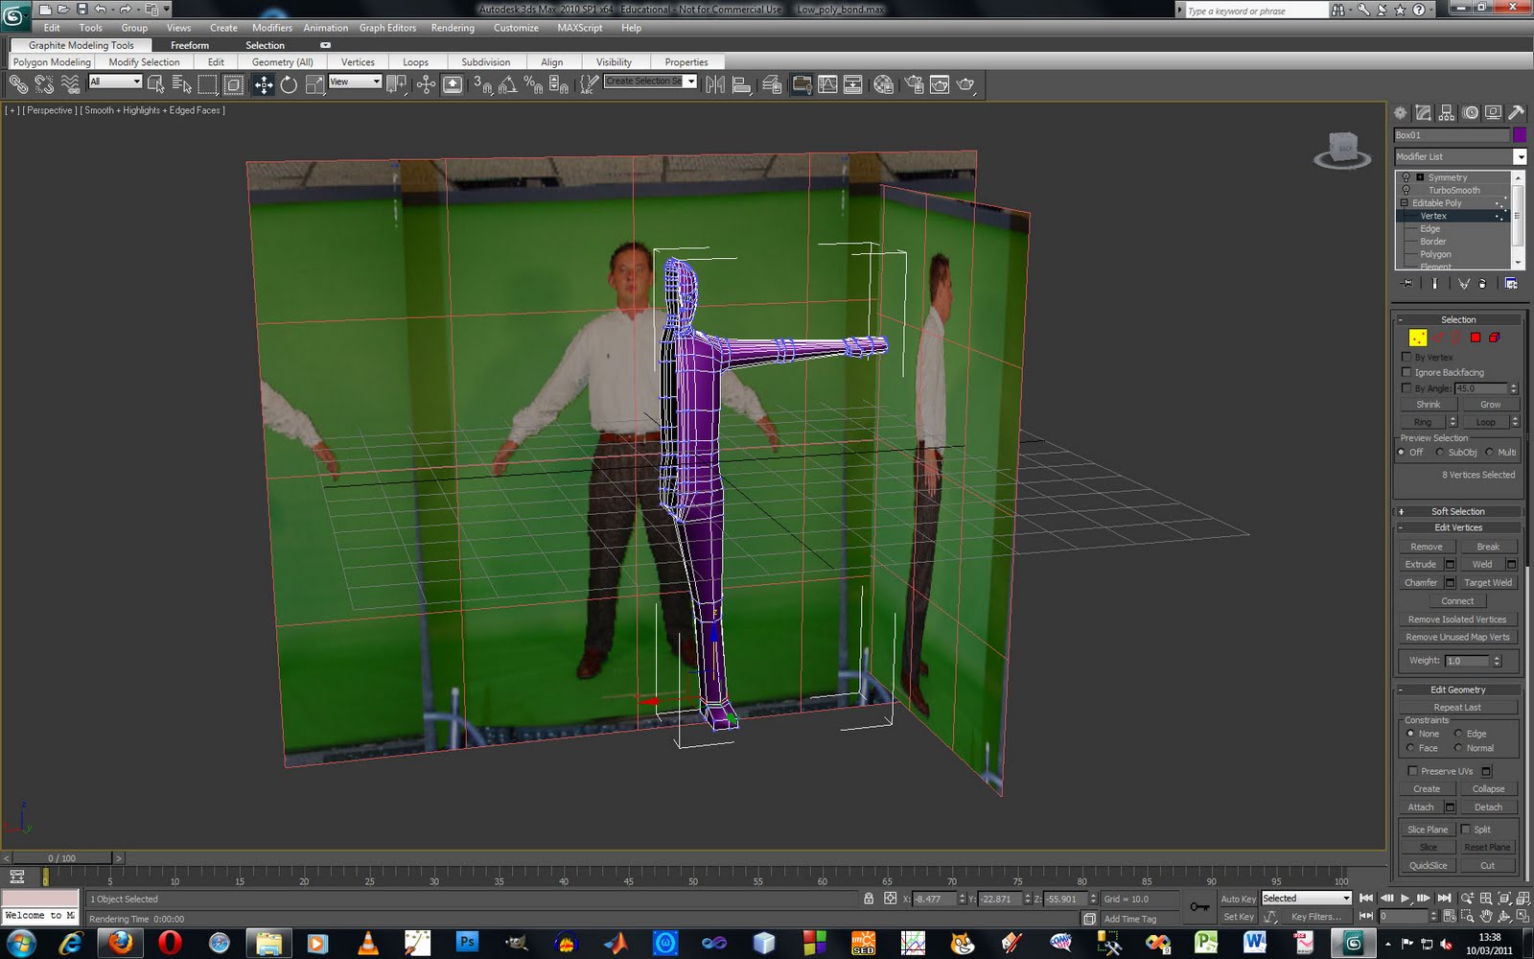Open the Modifier List dropdown
Image resolution: width=1534 pixels, height=959 pixels.
point(1521,156)
